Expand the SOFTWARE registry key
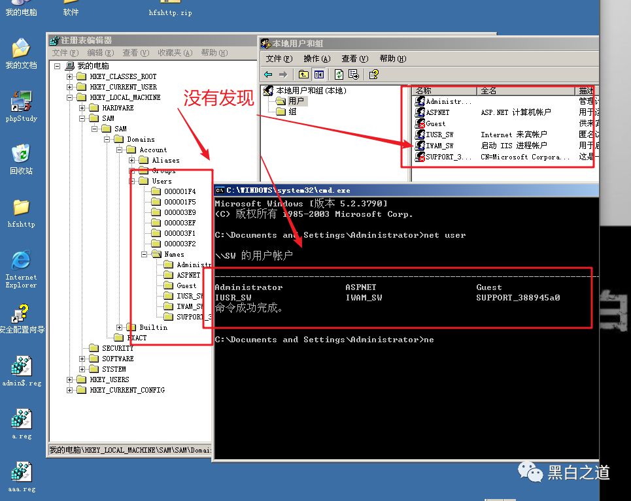Viewport: 631px width, 501px height. click(82, 359)
